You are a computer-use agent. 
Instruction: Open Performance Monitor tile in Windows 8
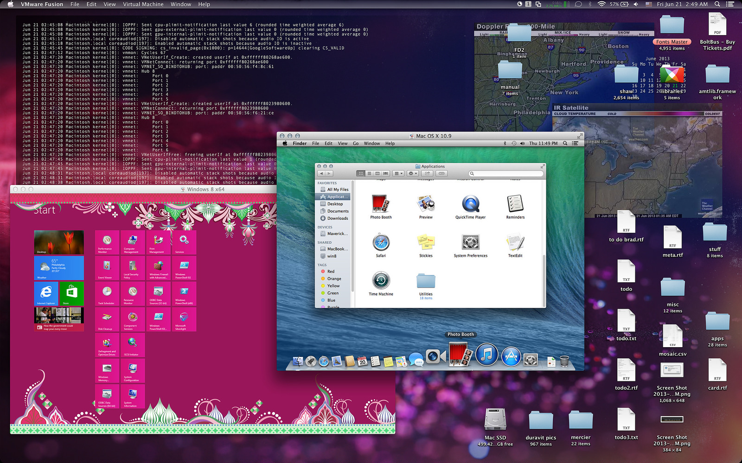coord(107,242)
